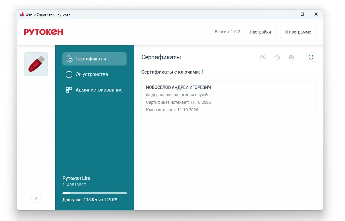The height and width of the screenshot is (221, 345).
Task: Click the Версия: 1.0.2 label
Action: 227,32
